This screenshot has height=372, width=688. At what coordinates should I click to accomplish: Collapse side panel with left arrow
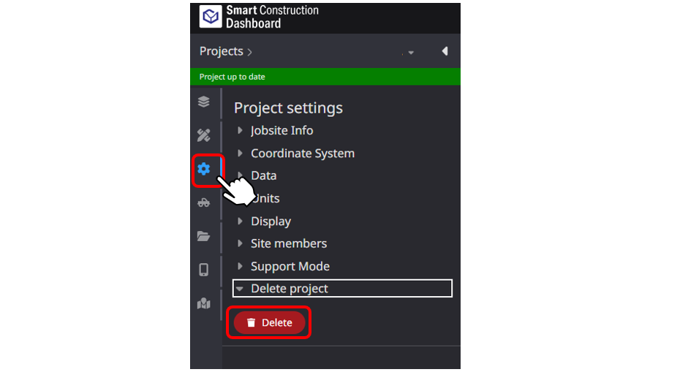(445, 51)
